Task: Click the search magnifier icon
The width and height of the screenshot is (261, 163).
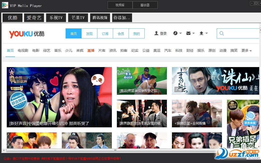Action: point(221,33)
